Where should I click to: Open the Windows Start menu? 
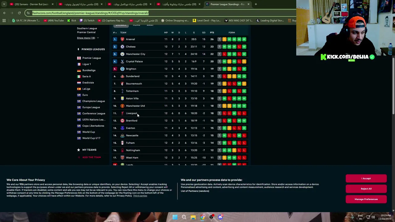pyautogui.click(x=175, y=217)
